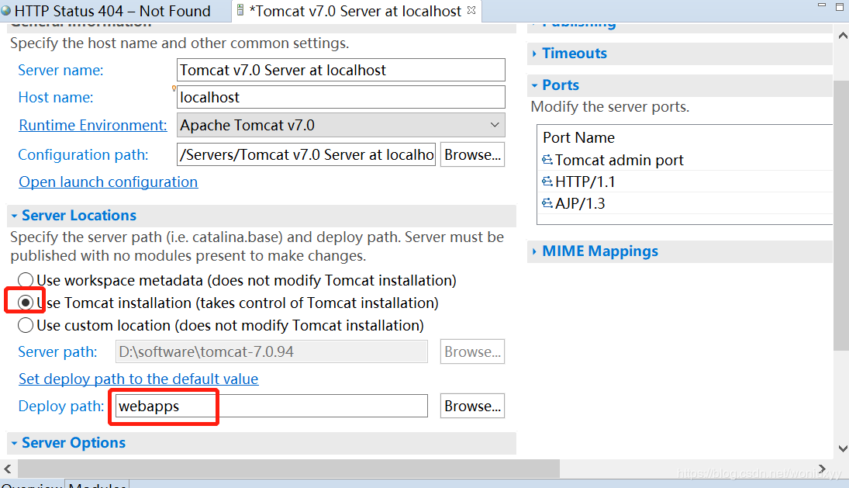Viewport: 849px width, 488px height.
Task: Click the Server name label
Action: coord(60,71)
